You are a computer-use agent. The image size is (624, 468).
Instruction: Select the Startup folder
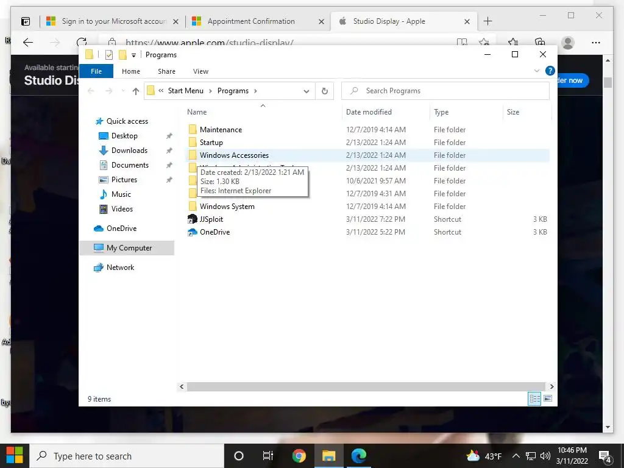tap(211, 143)
